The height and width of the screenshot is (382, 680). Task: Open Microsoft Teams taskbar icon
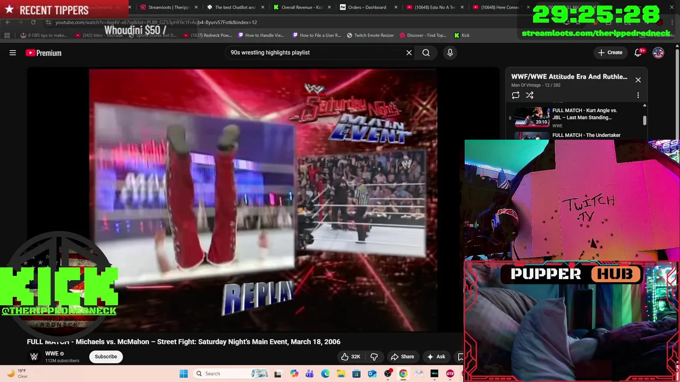point(310,374)
